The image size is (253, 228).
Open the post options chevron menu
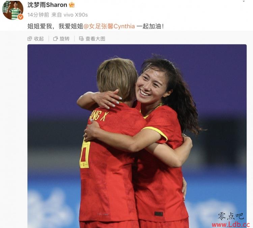click(x=244, y=1)
